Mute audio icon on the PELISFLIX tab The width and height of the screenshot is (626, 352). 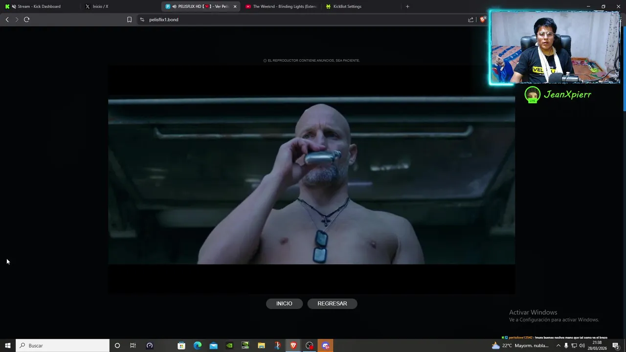[175, 6]
